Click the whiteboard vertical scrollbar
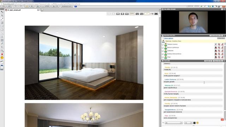The width and height of the screenshot is (226, 127). tap(160, 69)
